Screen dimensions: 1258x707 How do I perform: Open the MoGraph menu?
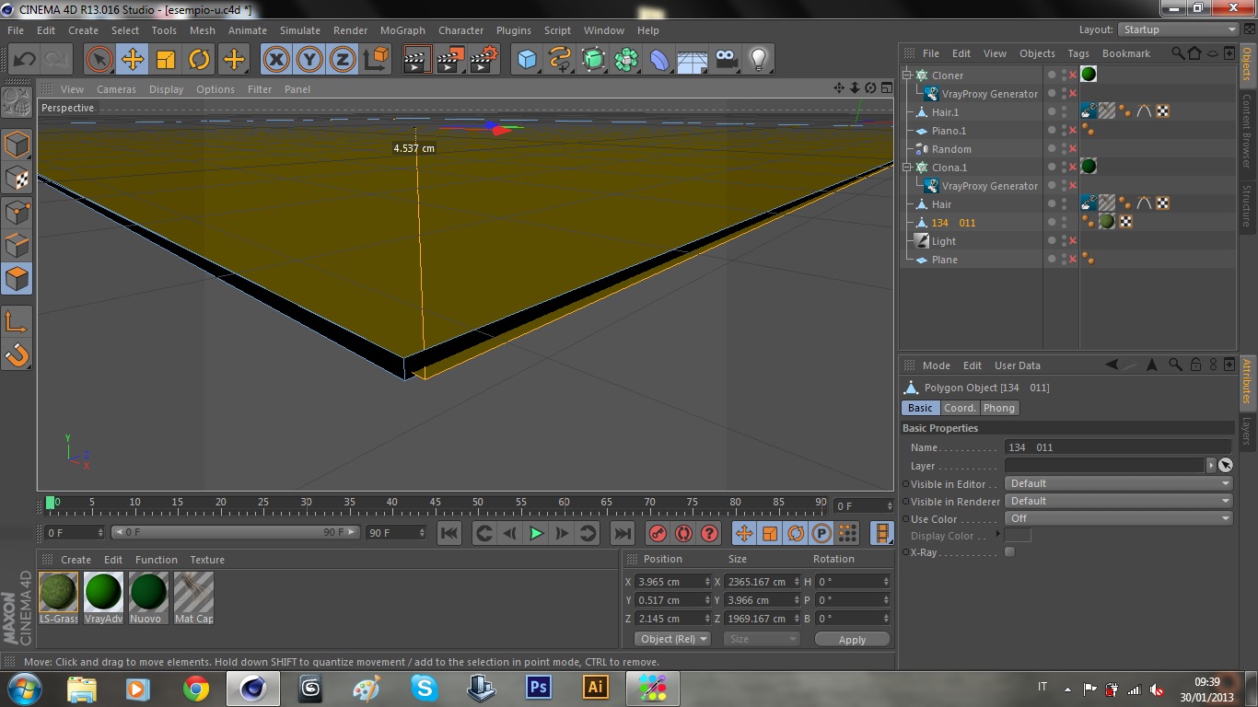pos(402,30)
